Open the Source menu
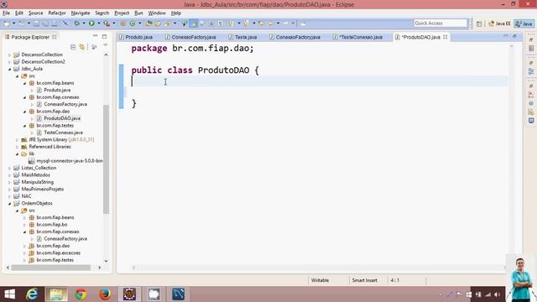This screenshot has width=537, height=302. [x=35, y=13]
